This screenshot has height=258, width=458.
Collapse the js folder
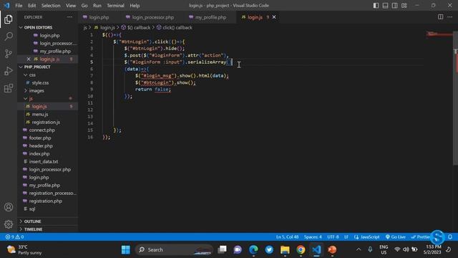pyautogui.click(x=31, y=99)
